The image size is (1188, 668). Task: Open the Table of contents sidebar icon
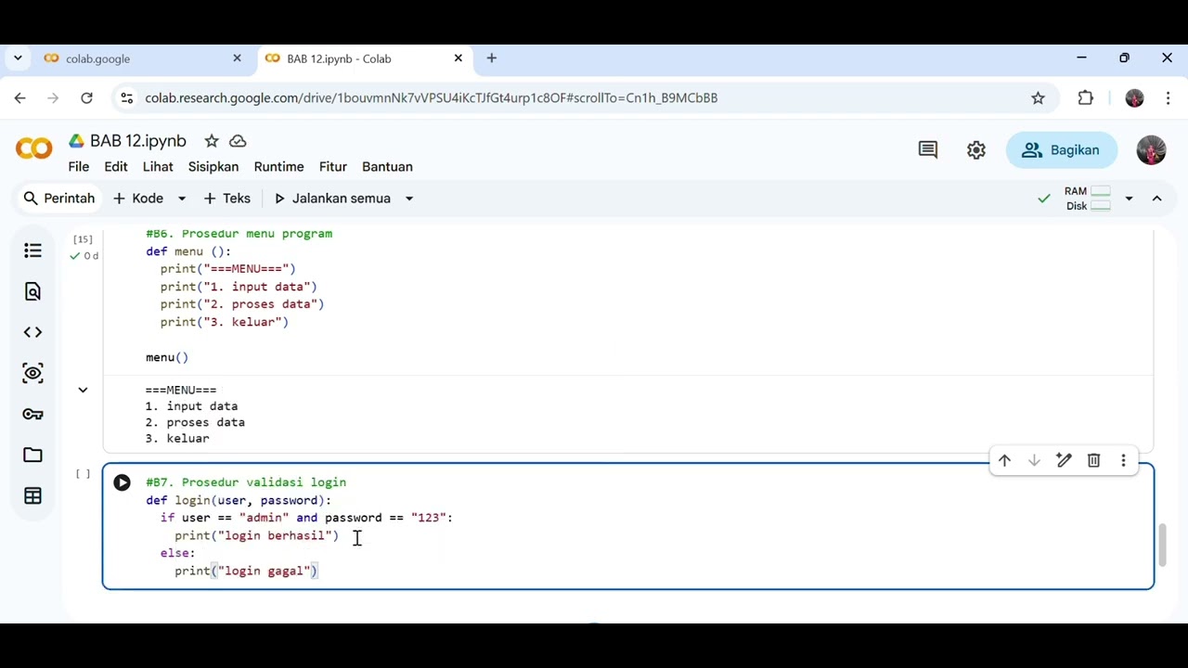click(x=33, y=250)
